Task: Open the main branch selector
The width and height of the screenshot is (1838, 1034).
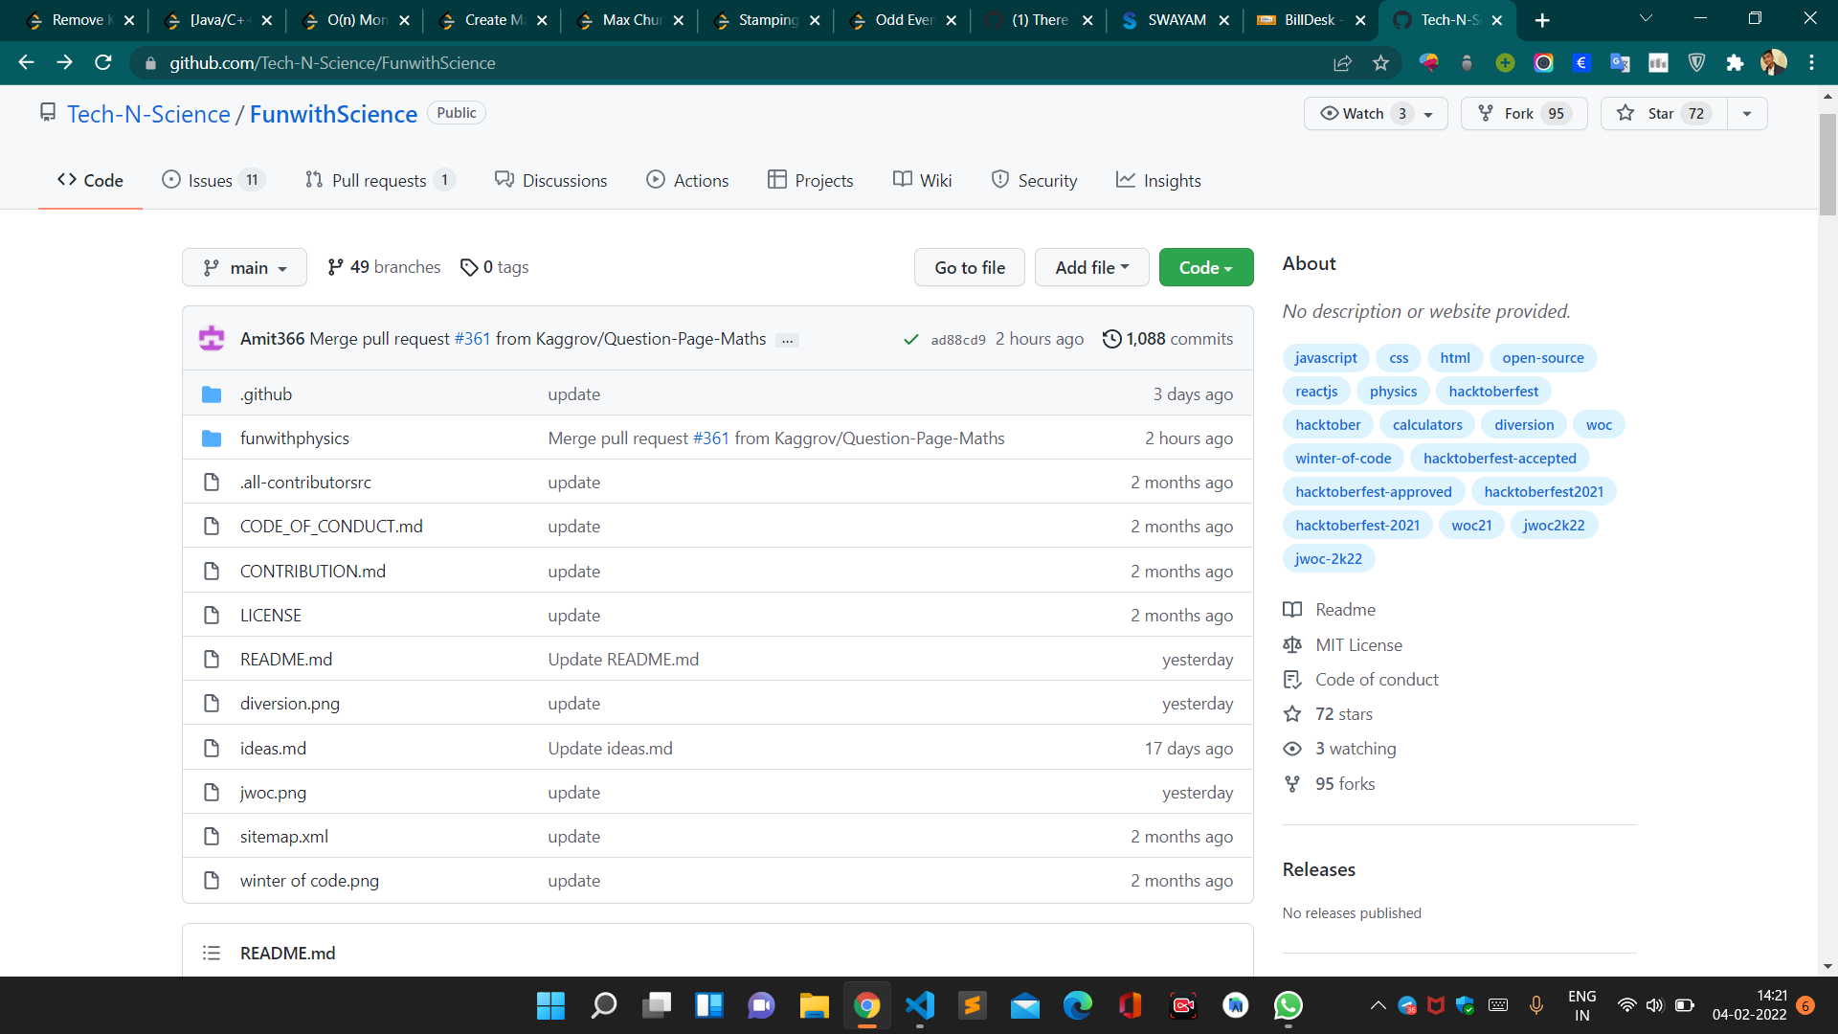Action: tap(244, 267)
